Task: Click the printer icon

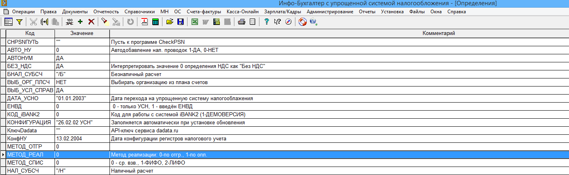Action: coord(241,22)
